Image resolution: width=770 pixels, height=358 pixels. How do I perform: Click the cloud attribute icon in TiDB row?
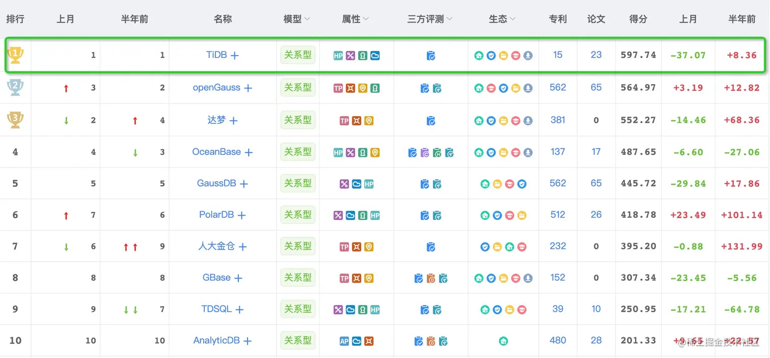click(x=375, y=56)
